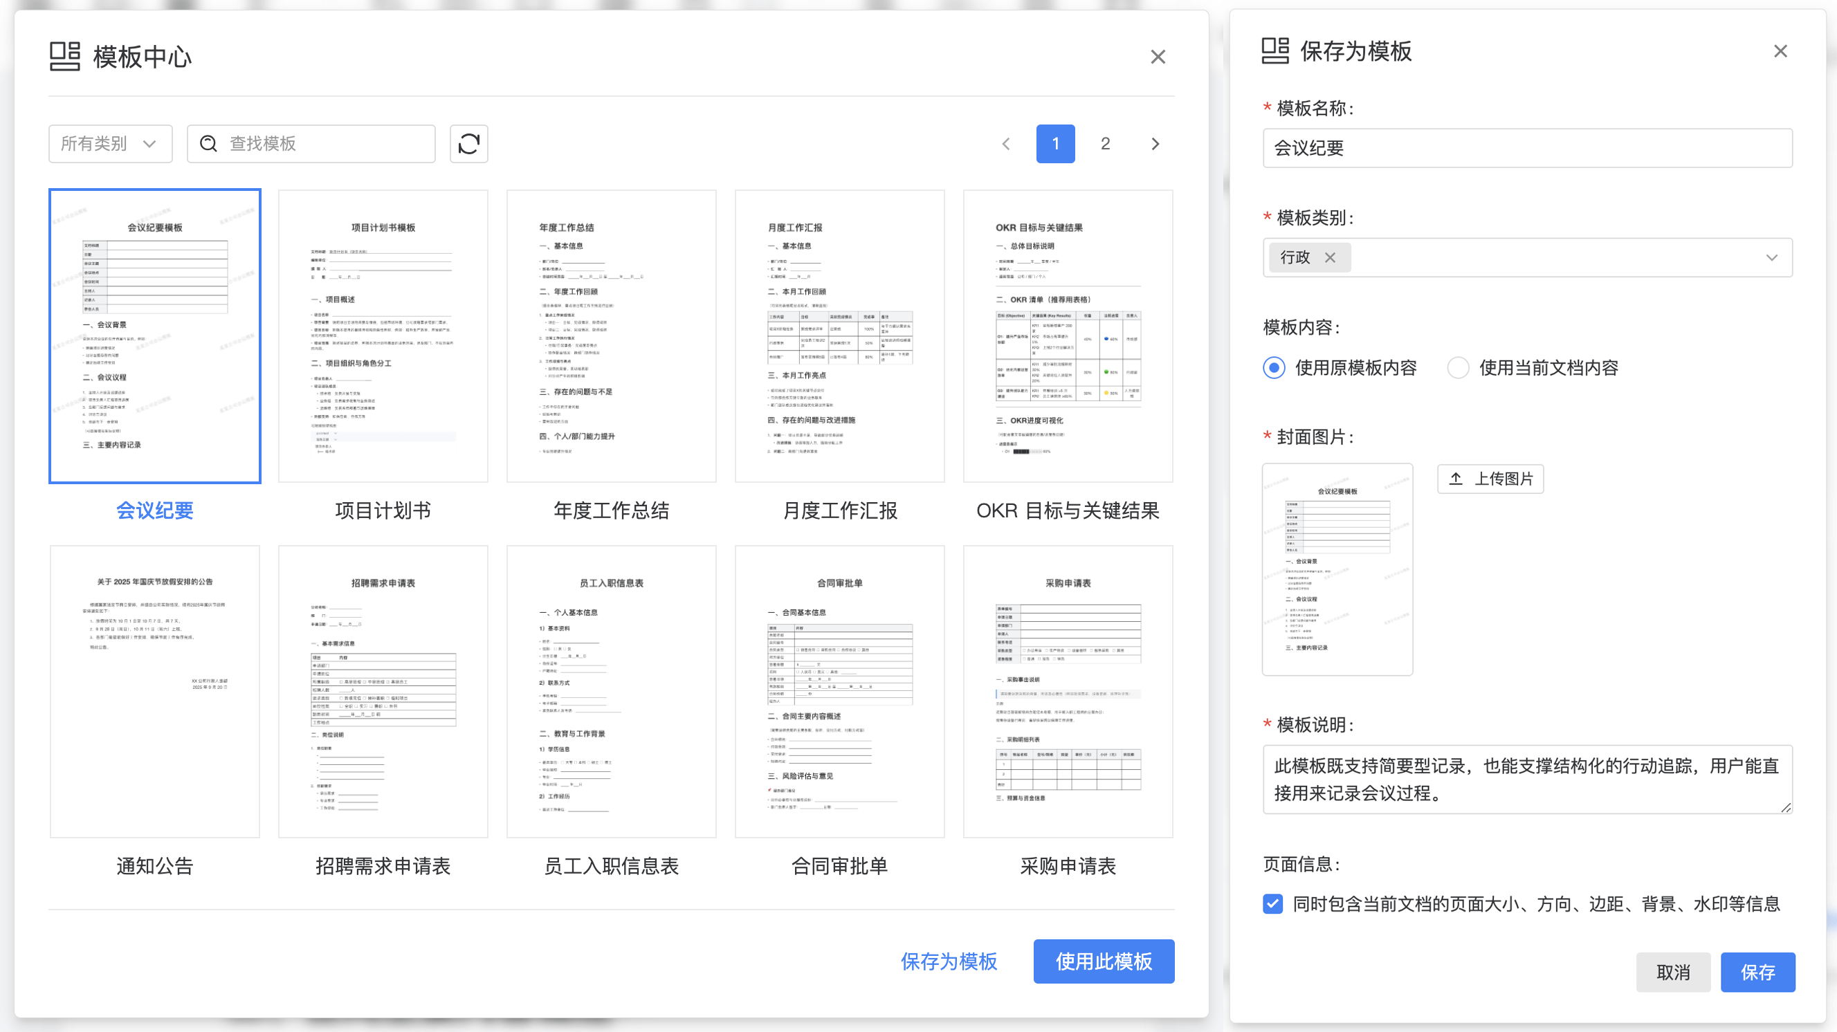Select 使用原模板内容 radio option
Screen dimensions: 1837x1032
pyautogui.click(x=1274, y=368)
